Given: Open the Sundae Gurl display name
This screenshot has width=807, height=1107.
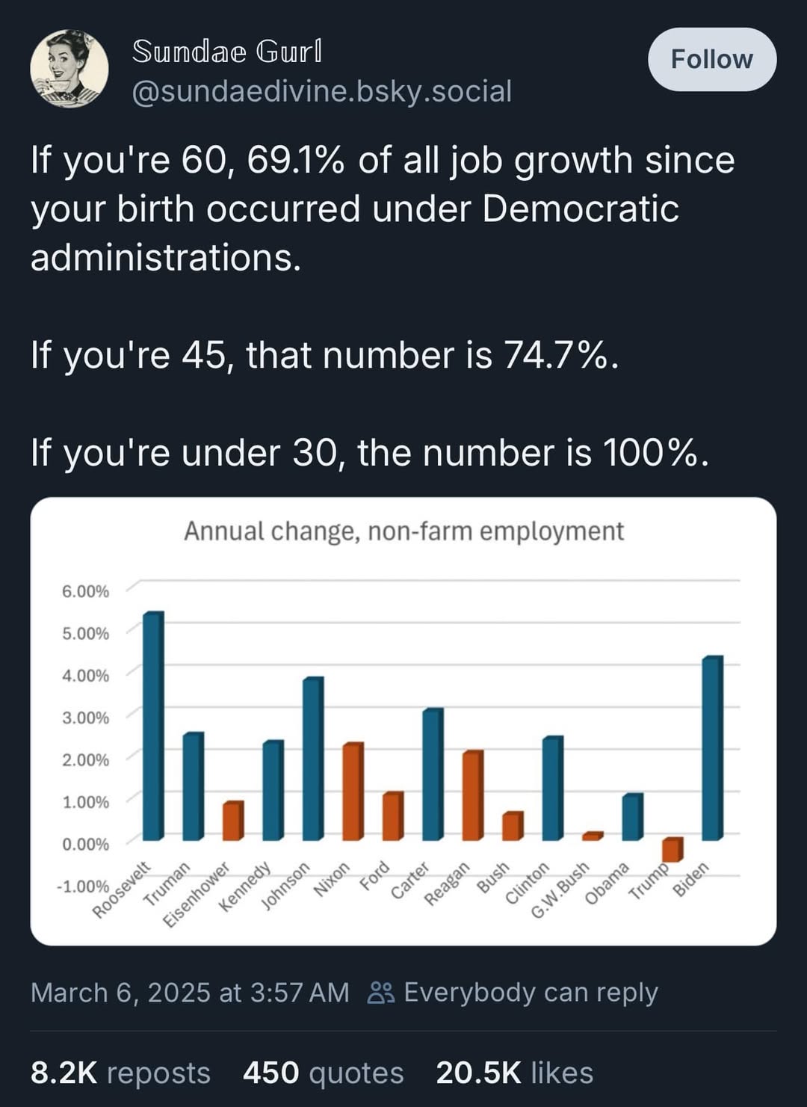Looking at the screenshot, I should [227, 52].
